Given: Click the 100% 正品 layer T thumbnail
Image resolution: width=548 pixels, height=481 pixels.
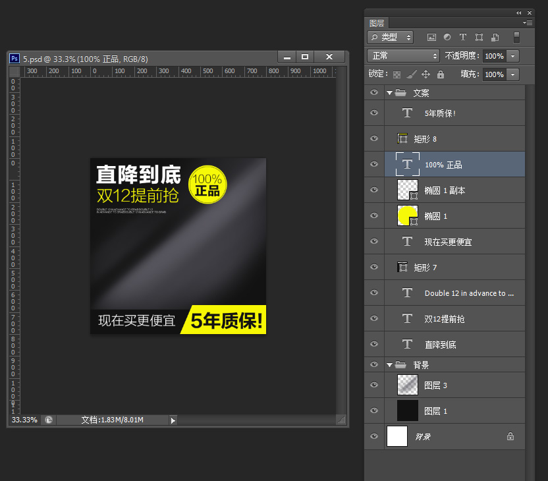Looking at the screenshot, I should (x=408, y=164).
